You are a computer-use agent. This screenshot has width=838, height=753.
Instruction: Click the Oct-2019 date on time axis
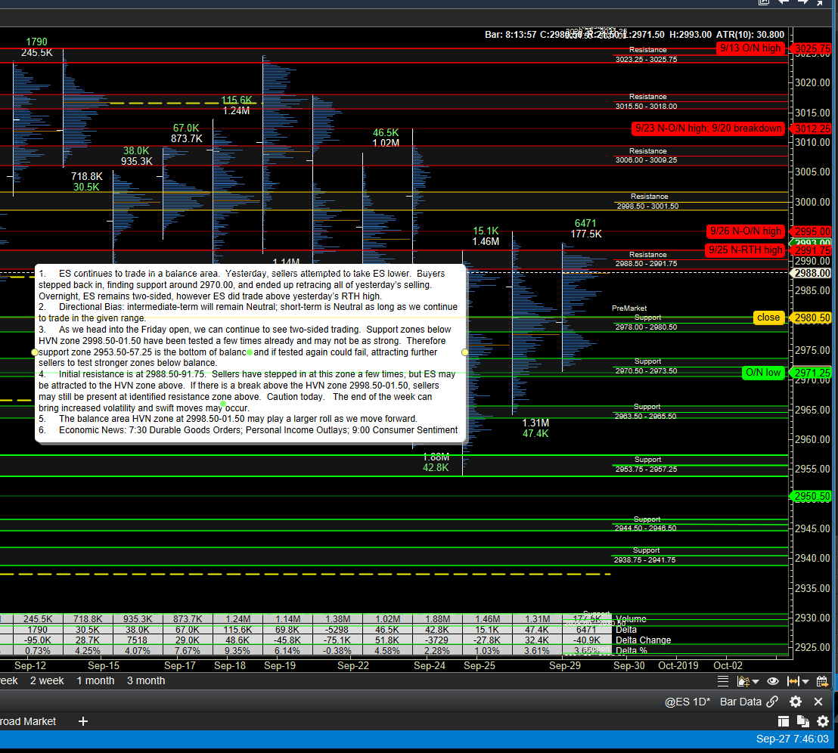(x=678, y=665)
